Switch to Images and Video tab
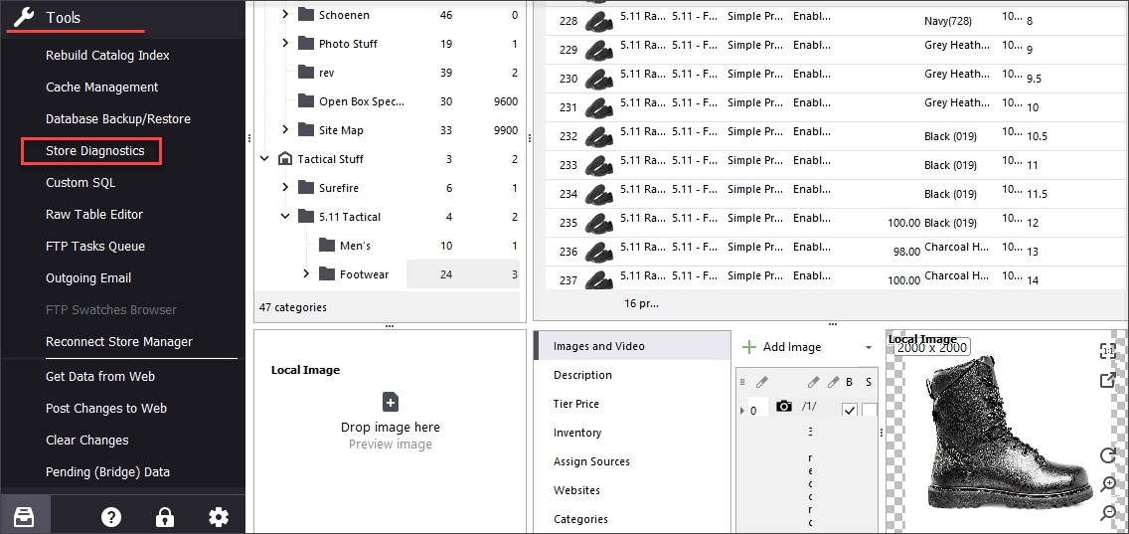Screen dimensions: 1129x534 pyautogui.click(x=632, y=346)
